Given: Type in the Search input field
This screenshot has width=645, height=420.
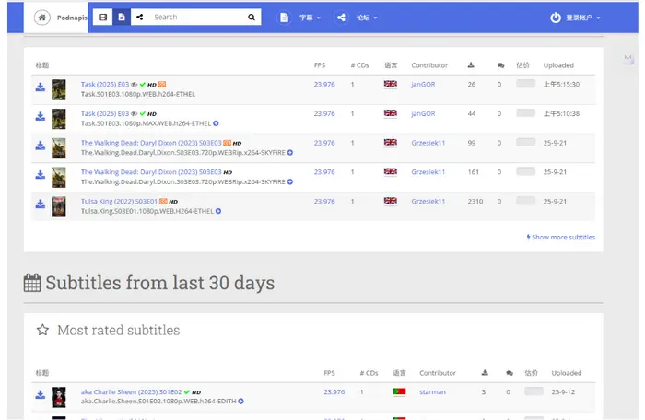Looking at the screenshot, I should [x=196, y=17].
